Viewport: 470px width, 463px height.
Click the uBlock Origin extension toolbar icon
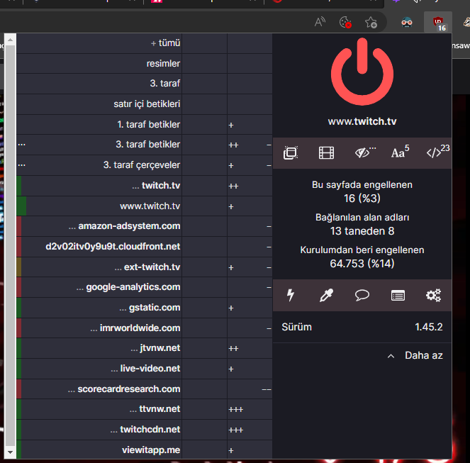coord(438,23)
